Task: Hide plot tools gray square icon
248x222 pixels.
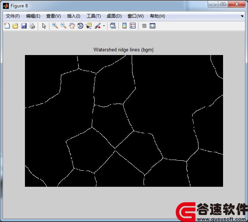Action: click(x=144, y=26)
